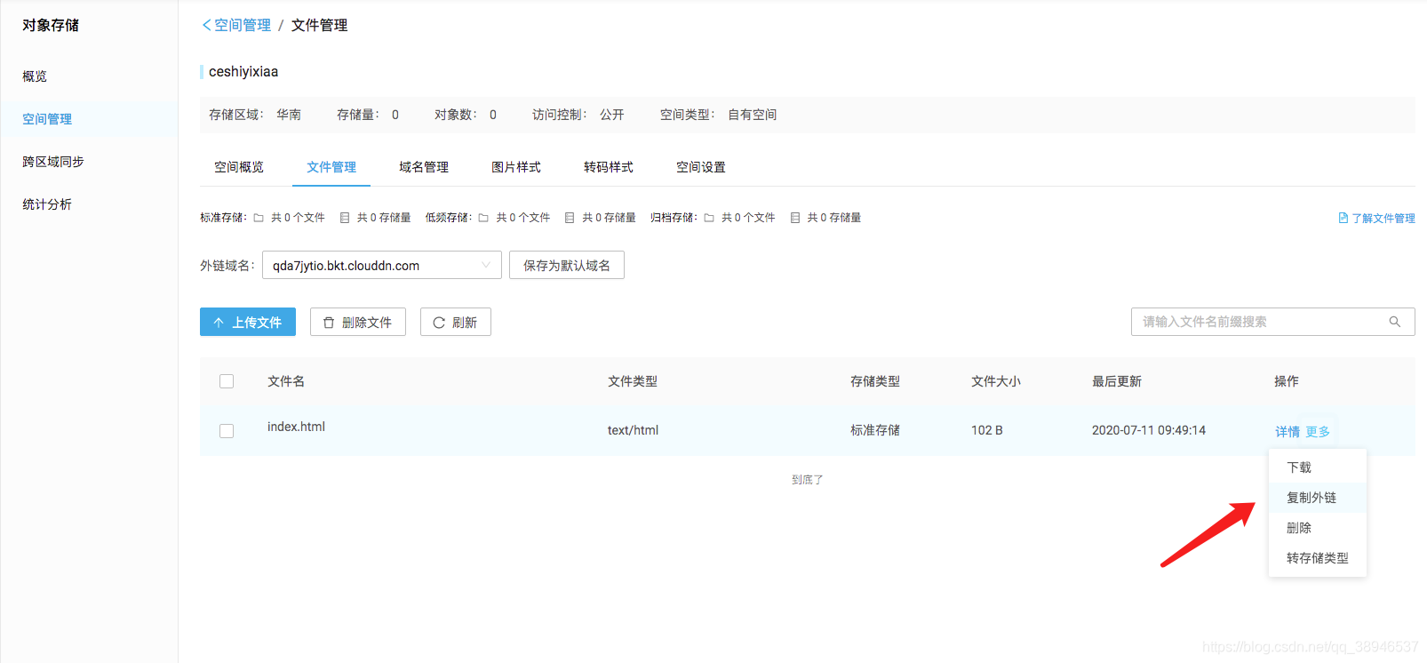Image resolution: width=1427 pixels, height=663 pixels.
Task: Click the back chevron before 空间管理
Action: [x=206, y=25]
